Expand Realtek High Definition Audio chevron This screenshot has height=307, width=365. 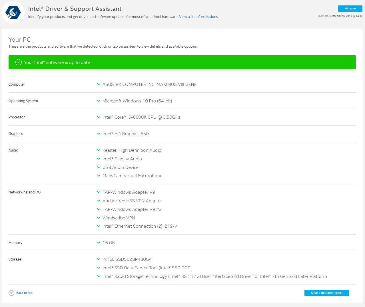99,150
